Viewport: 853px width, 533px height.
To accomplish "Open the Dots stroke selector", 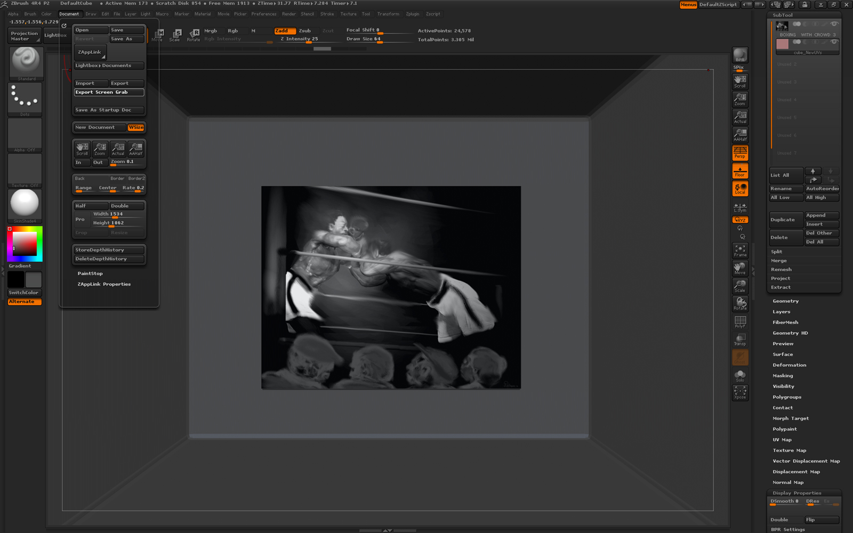I will (25, 99).
